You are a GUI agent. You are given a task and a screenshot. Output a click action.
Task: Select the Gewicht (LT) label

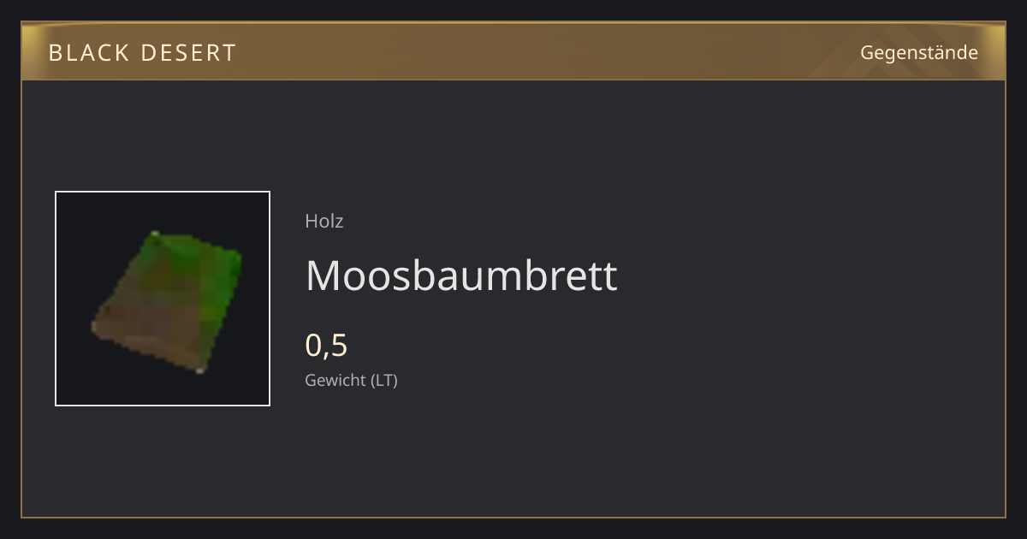(x=352, y=381)
